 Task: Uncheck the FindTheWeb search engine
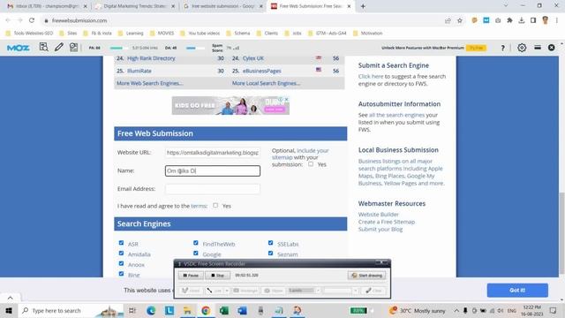196,243
